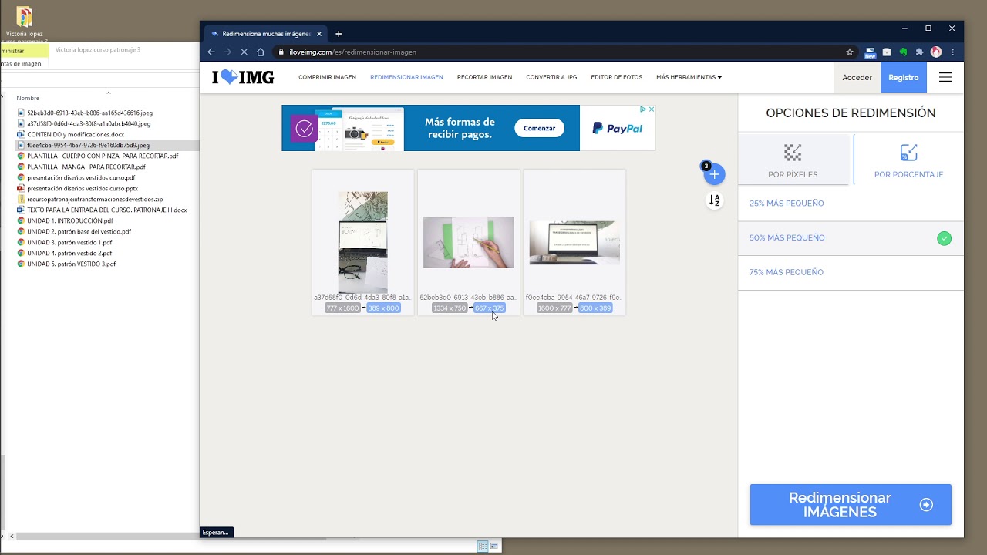
Task: Expand MÁS HERRAMIENTAS dropdown
Action: (689, 77)
